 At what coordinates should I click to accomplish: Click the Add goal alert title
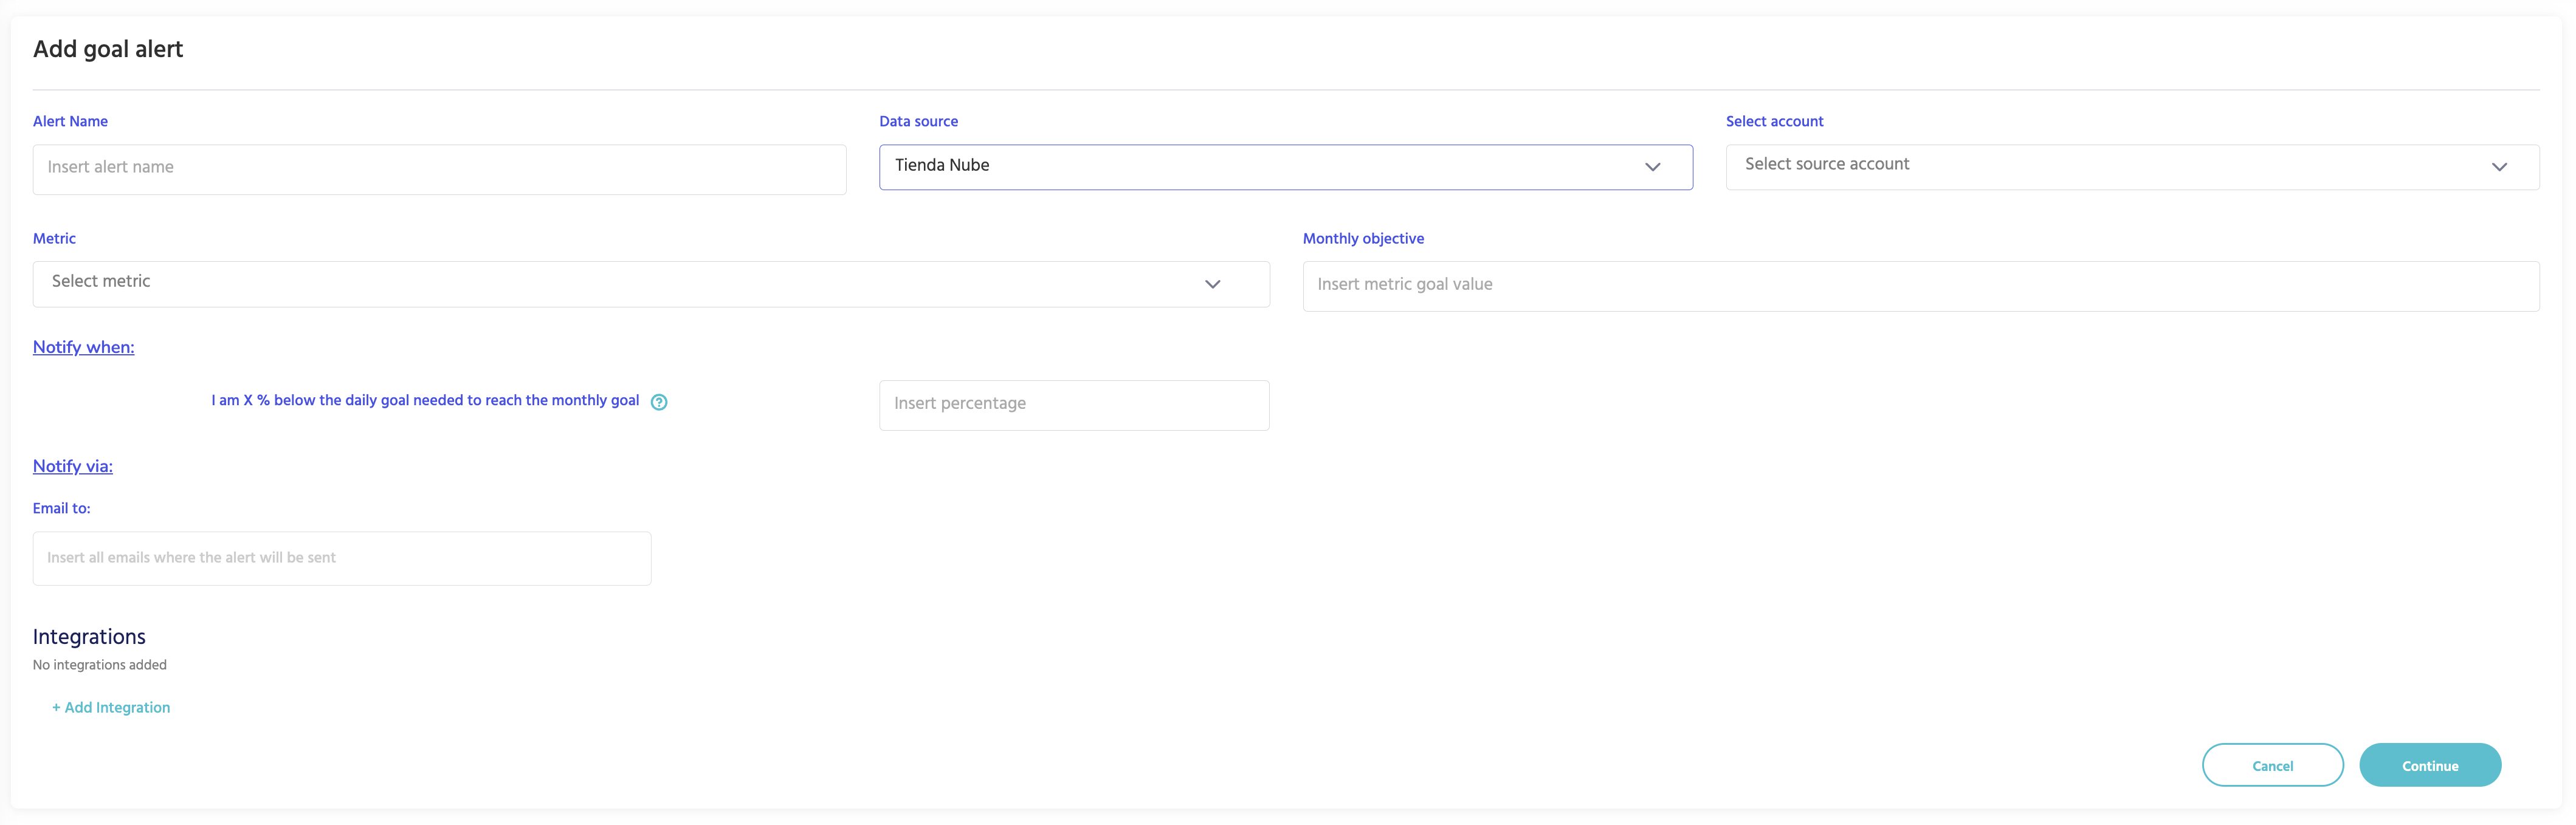coord(108,49)
